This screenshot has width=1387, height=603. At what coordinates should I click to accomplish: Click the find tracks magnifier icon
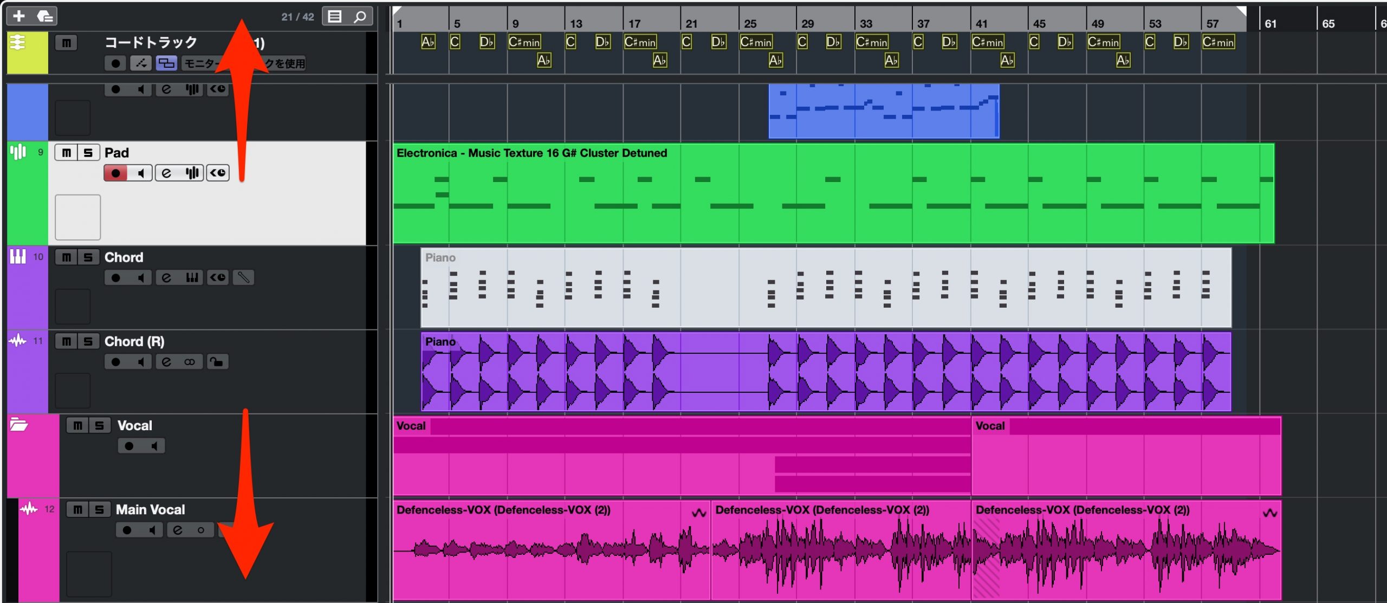pos(360,17)
